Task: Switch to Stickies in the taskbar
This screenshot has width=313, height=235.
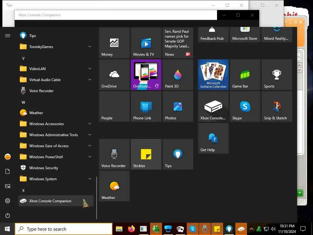Action: (x=217, y=229)
